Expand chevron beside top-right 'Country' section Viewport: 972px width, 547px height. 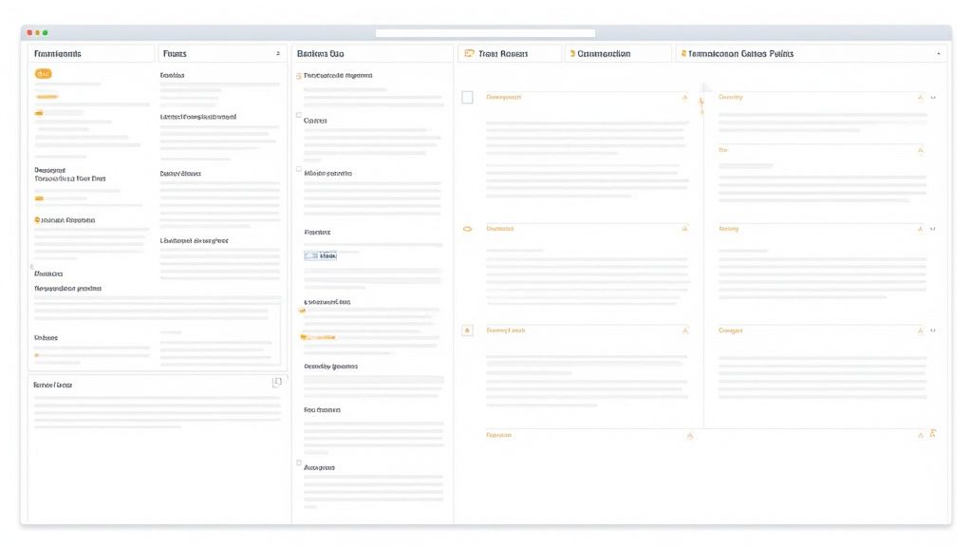pyautogui.click(x=933, y=97)
